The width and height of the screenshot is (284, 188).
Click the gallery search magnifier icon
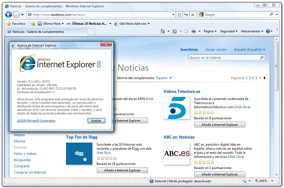coord(262,58)
